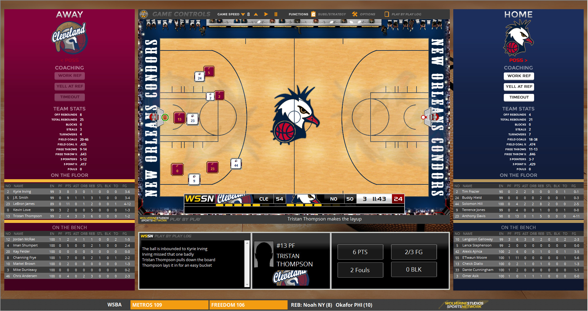This screenshot has height=311, width=588.
Task: Click the 2 Fouls stat box
Action: click(x=360, y=270)
